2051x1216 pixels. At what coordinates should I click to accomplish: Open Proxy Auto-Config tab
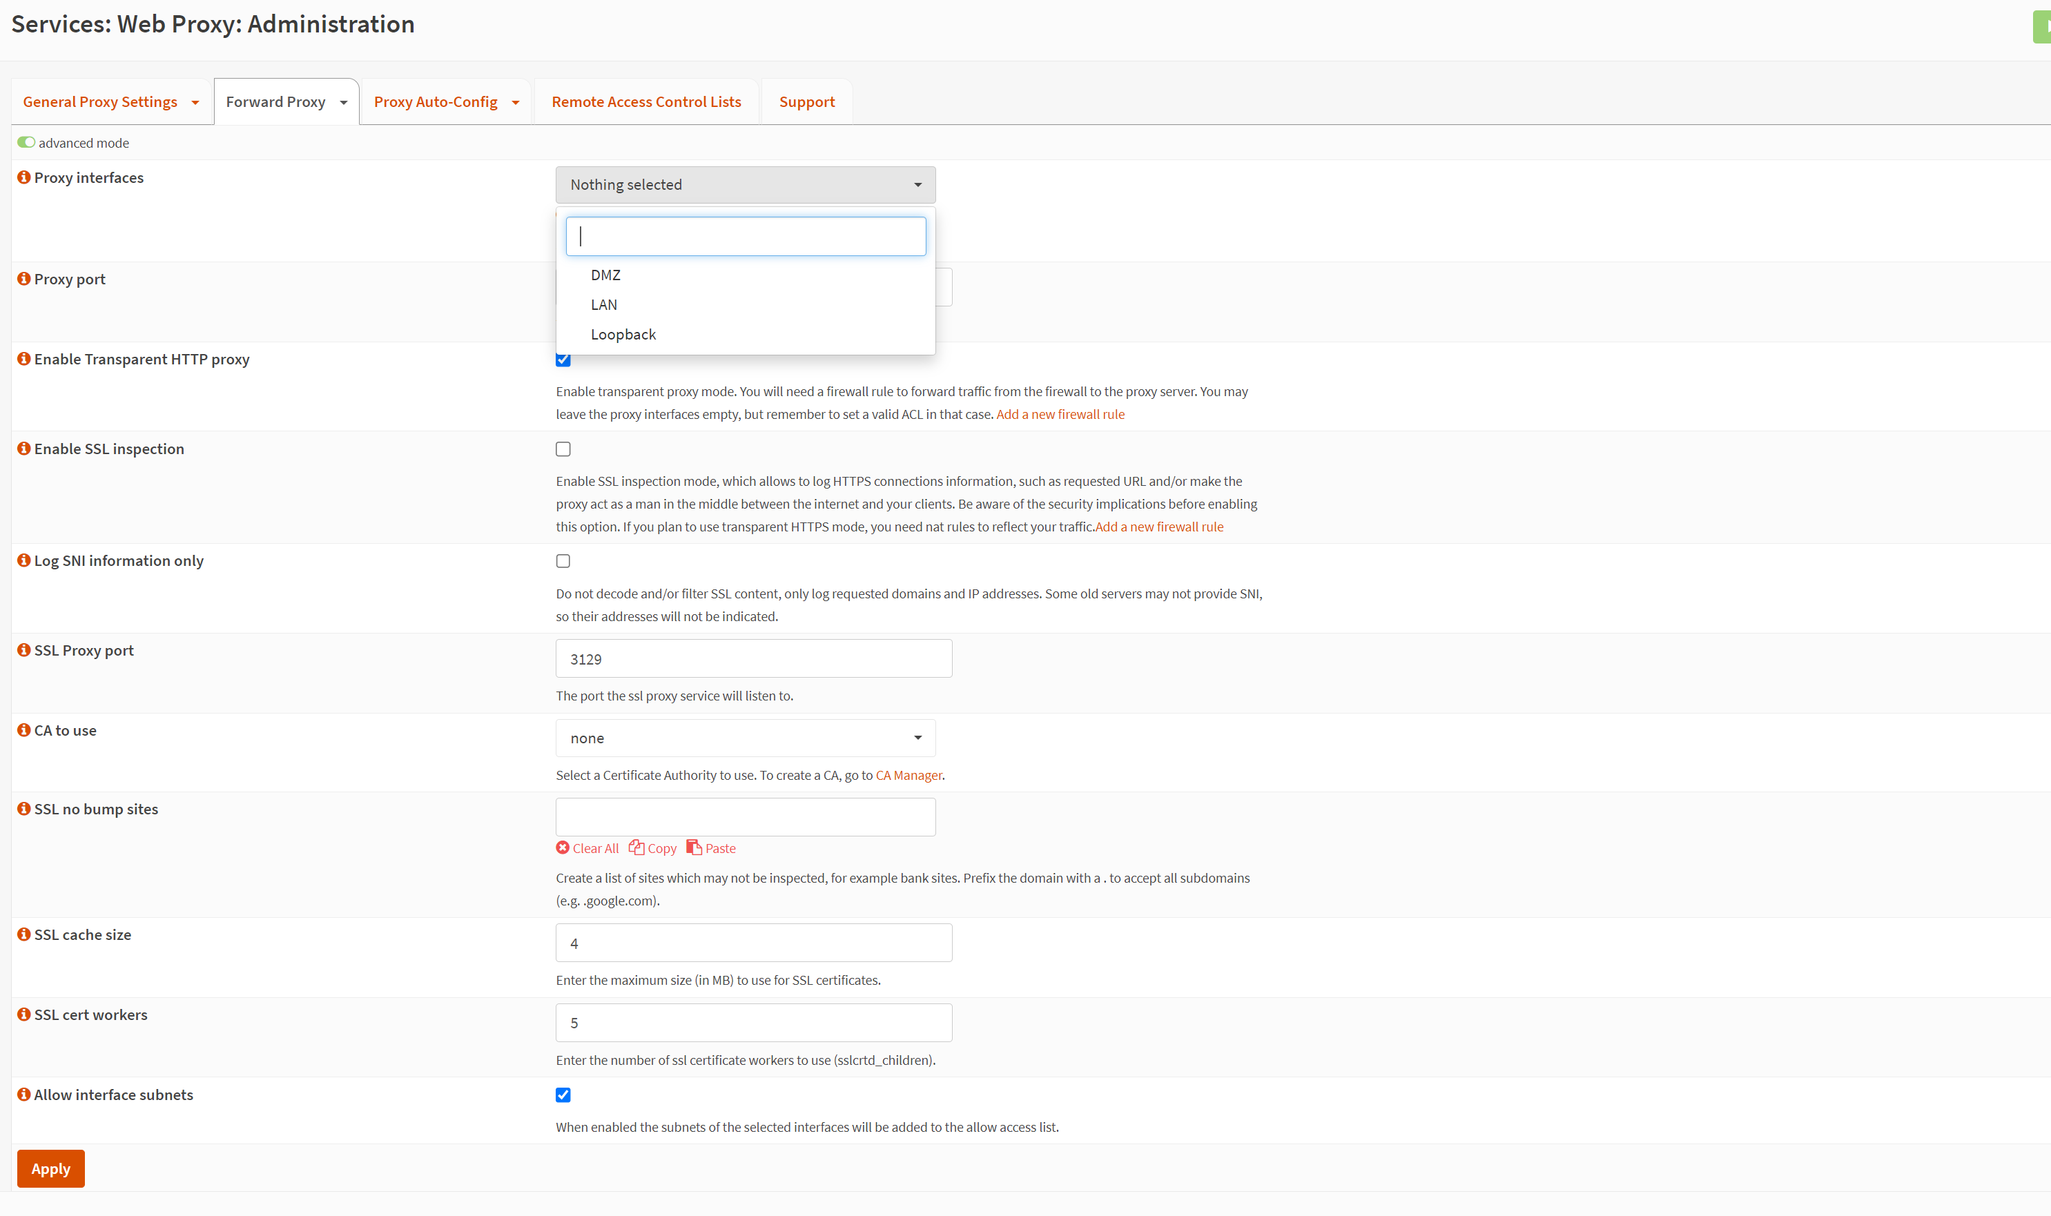point(436,101)
